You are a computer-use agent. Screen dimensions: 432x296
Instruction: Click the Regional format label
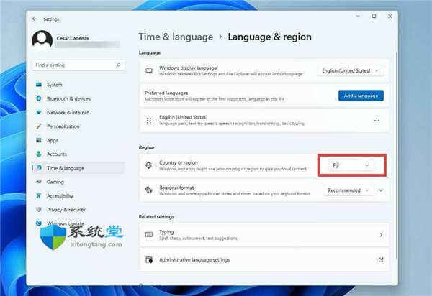coord(176,188)
